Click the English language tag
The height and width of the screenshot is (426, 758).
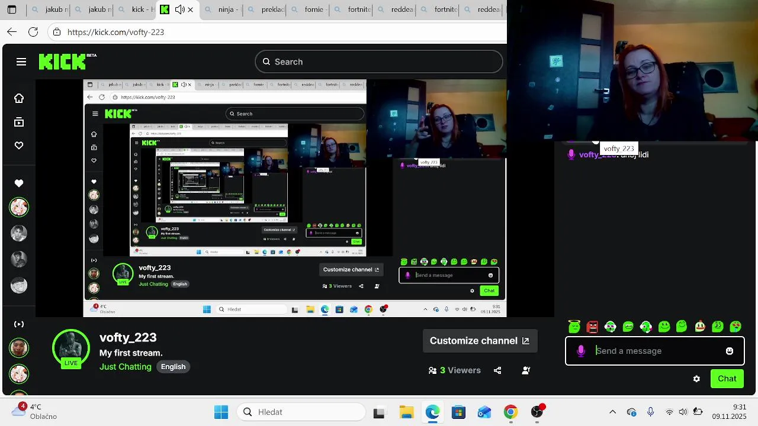click(174, 367)
